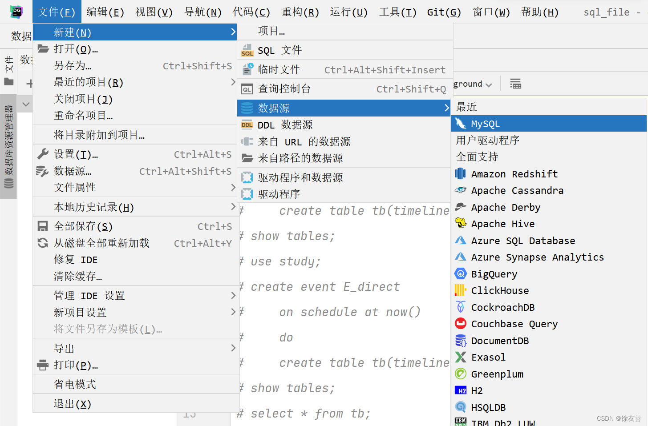648x426 pixels.
Task: Click the MySQL dolphin icon
Action: pyautogui.click(x=461, y=124)
